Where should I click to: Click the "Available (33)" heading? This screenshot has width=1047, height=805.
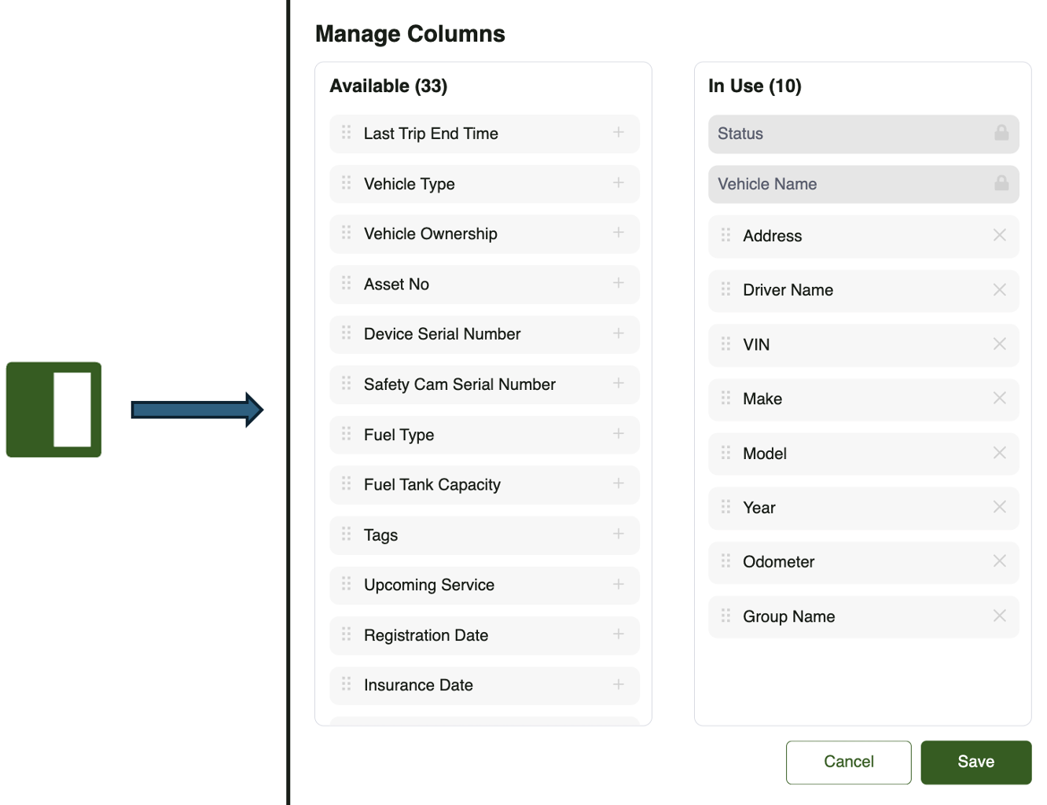388,86
